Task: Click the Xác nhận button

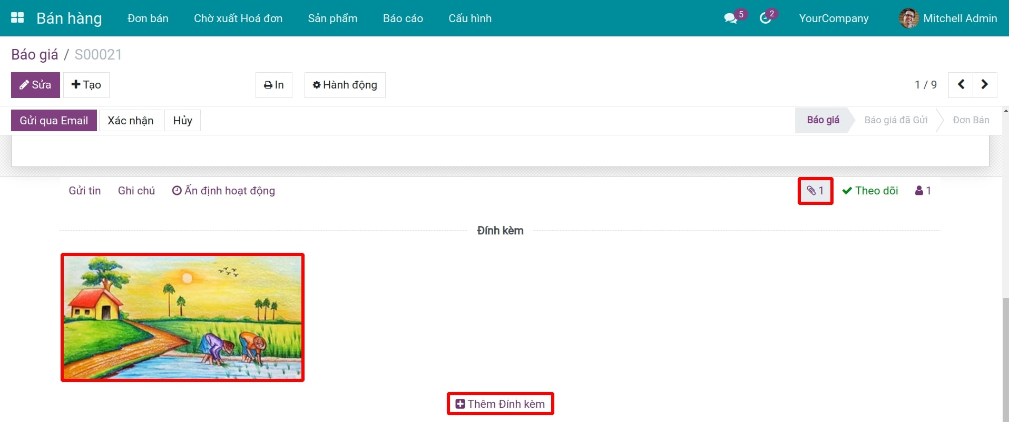Action: 130,121
